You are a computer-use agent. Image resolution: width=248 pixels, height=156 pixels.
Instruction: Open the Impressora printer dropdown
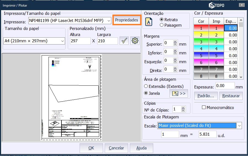pyautogui.click(x=109, y=21)
